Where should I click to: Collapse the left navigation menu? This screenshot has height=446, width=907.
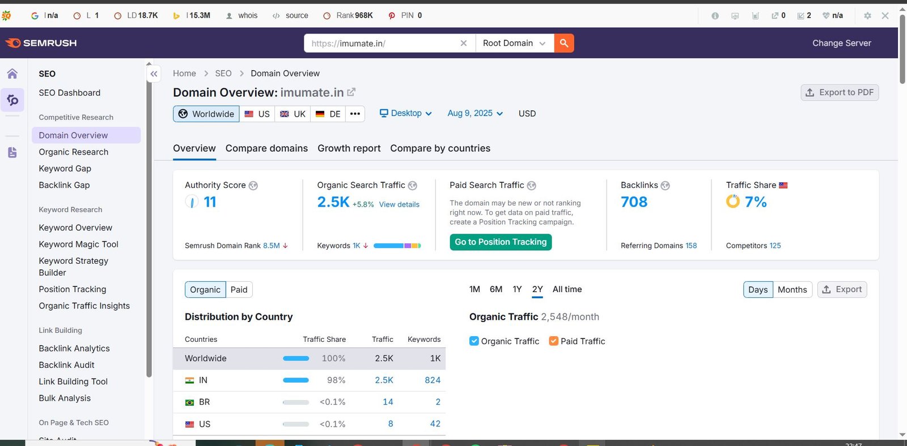pos(154,74)
